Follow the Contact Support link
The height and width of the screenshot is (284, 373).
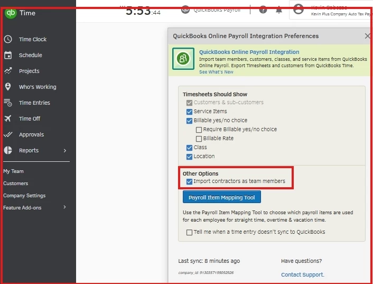303,274
